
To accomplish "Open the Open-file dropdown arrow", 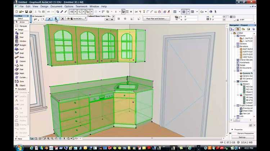I will pos(23,12).
